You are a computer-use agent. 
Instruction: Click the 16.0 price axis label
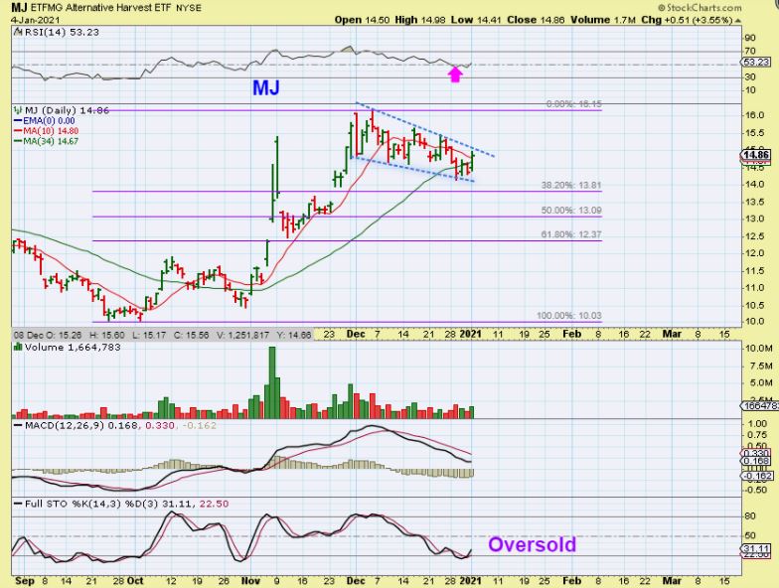755,115
